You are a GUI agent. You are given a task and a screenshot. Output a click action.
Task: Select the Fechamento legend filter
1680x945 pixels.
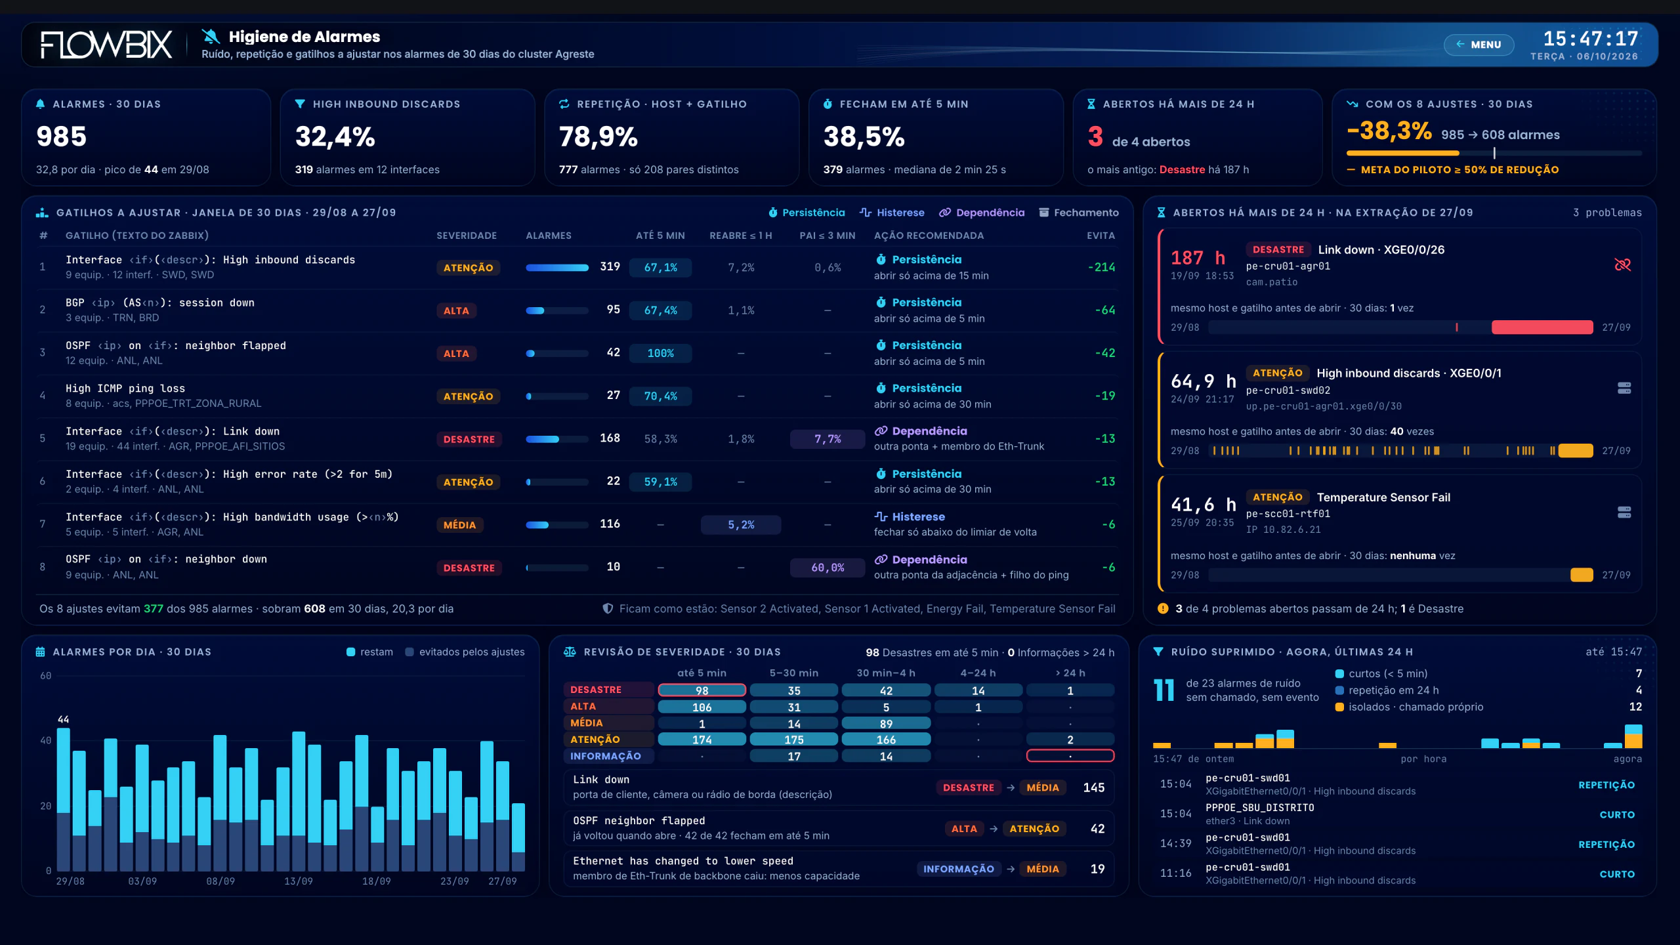pyautogui.click(x=1079, y=213)
